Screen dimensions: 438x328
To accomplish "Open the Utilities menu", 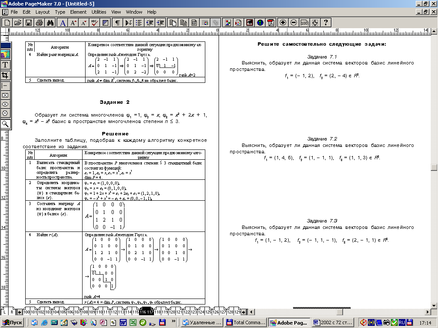I will coord(99,12).
